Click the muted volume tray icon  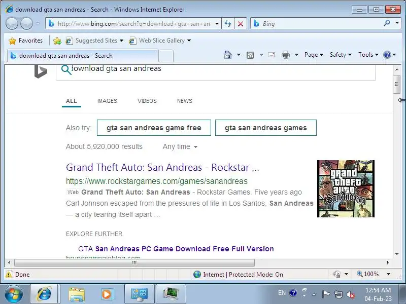[351, 294]
